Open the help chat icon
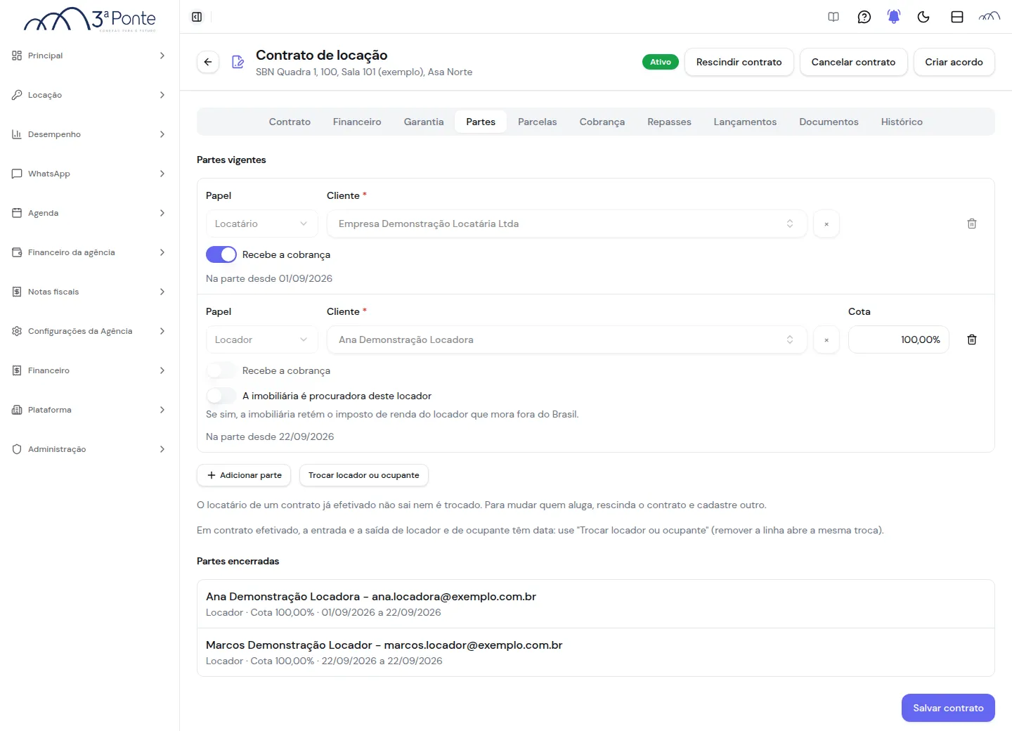The height and width of the screenshot is (731, 1012). pos(864,17)
